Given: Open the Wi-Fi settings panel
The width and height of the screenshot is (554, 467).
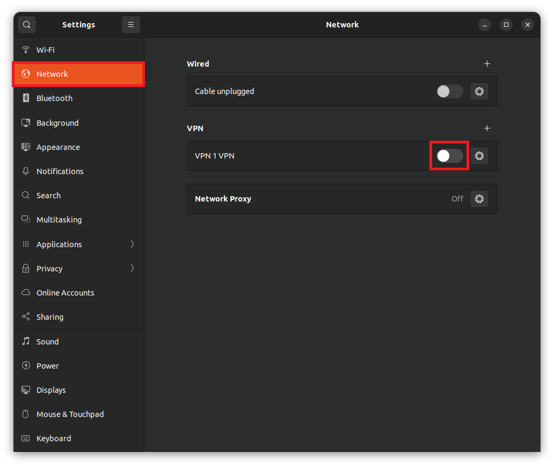Looking at the screenshot, I should tap(46, 50).
